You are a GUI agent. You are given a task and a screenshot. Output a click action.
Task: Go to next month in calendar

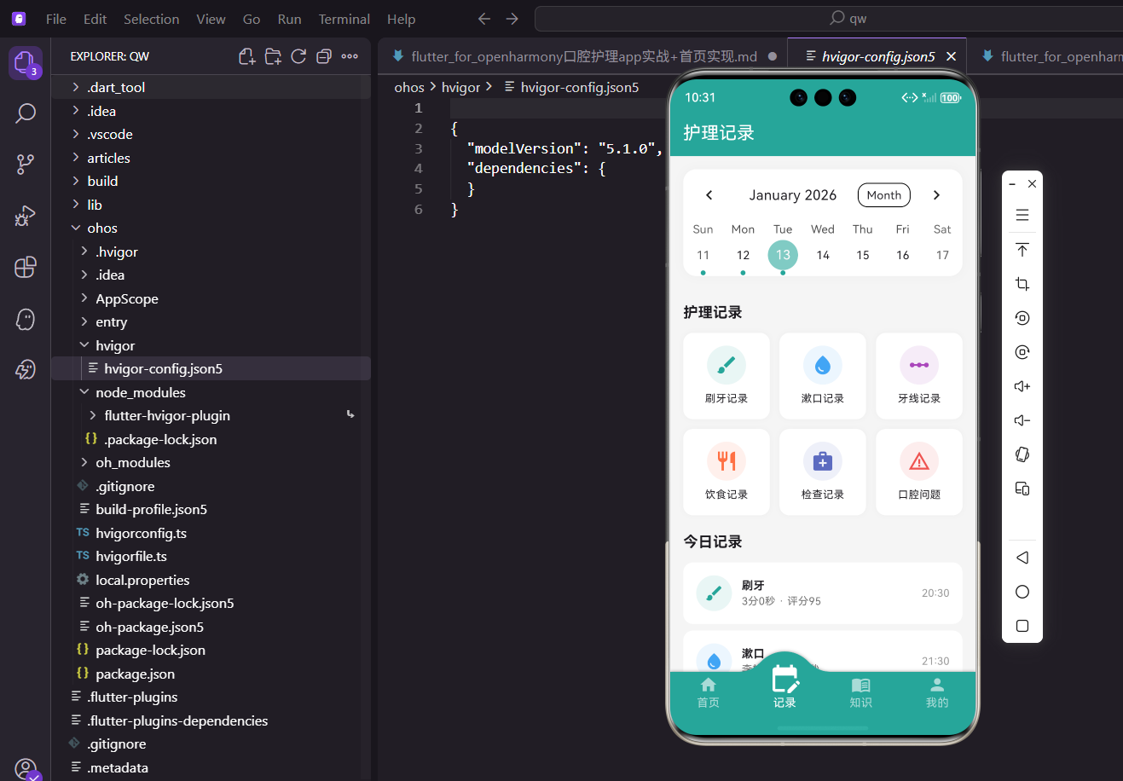(936, 195)
